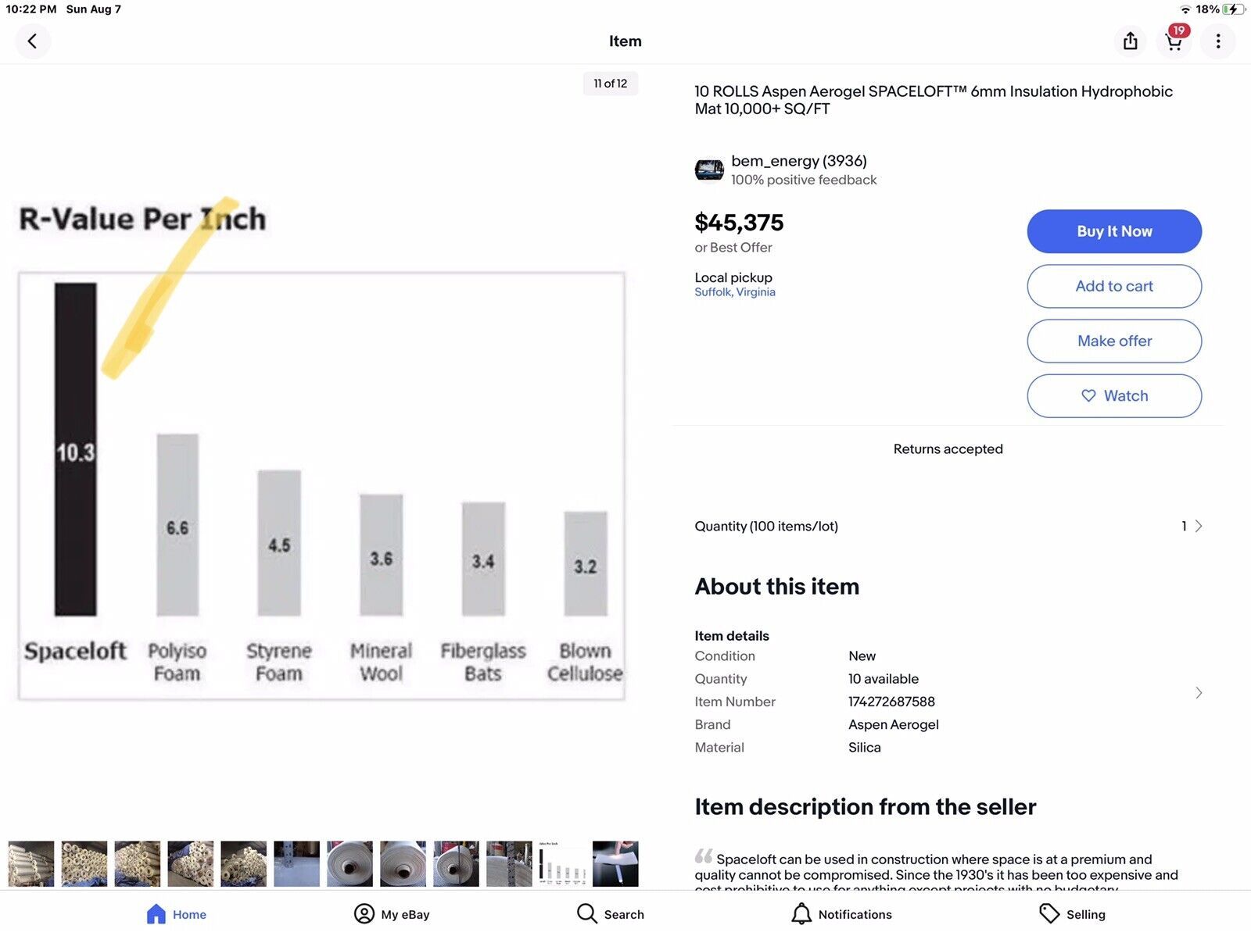The width and height of the screenshot is (1251, 936).
Task: Select second thumbnail image
Action: tap(84, 863)
